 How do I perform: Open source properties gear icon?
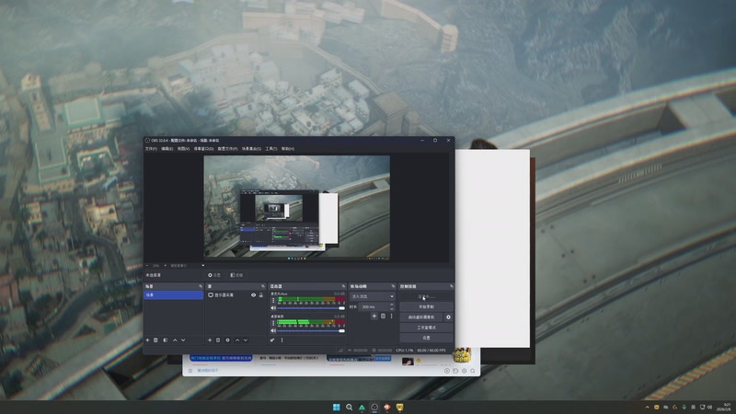(227, 340)
